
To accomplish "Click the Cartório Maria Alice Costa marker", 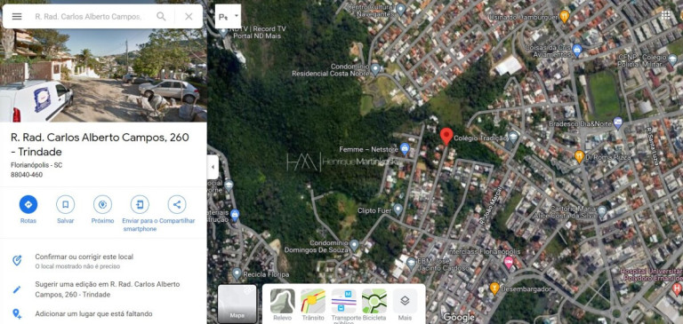I will click(x=602, y=212).
